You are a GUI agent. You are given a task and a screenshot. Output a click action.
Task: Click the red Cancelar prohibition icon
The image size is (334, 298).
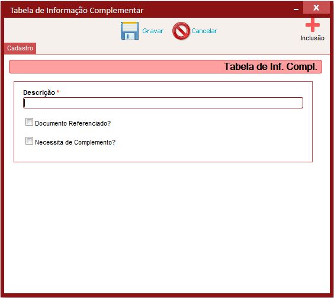click(x=181, y=31)
